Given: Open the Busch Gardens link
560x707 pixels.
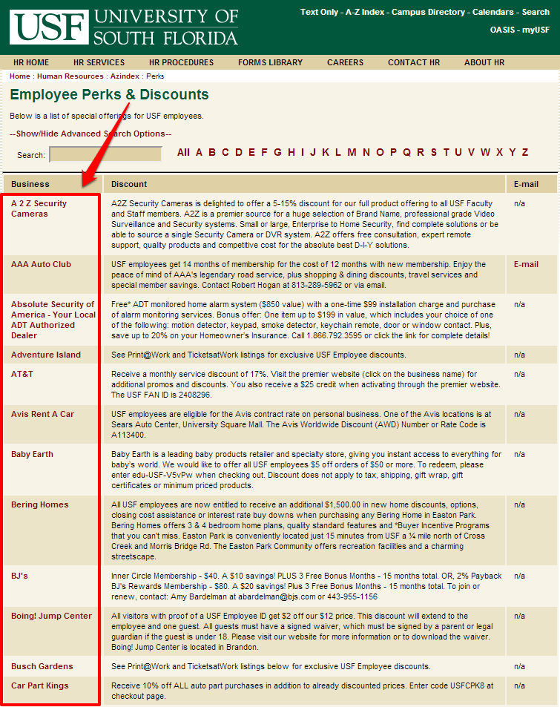Looking at the screenshot, I should pyautogui.click(x=42, y=666).
